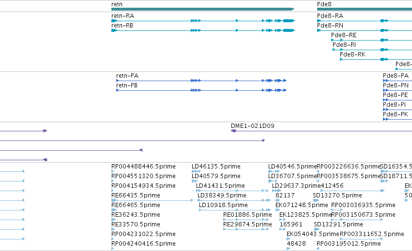
Task: Click the LD41431.5prime label
Action: click(220, 186)
